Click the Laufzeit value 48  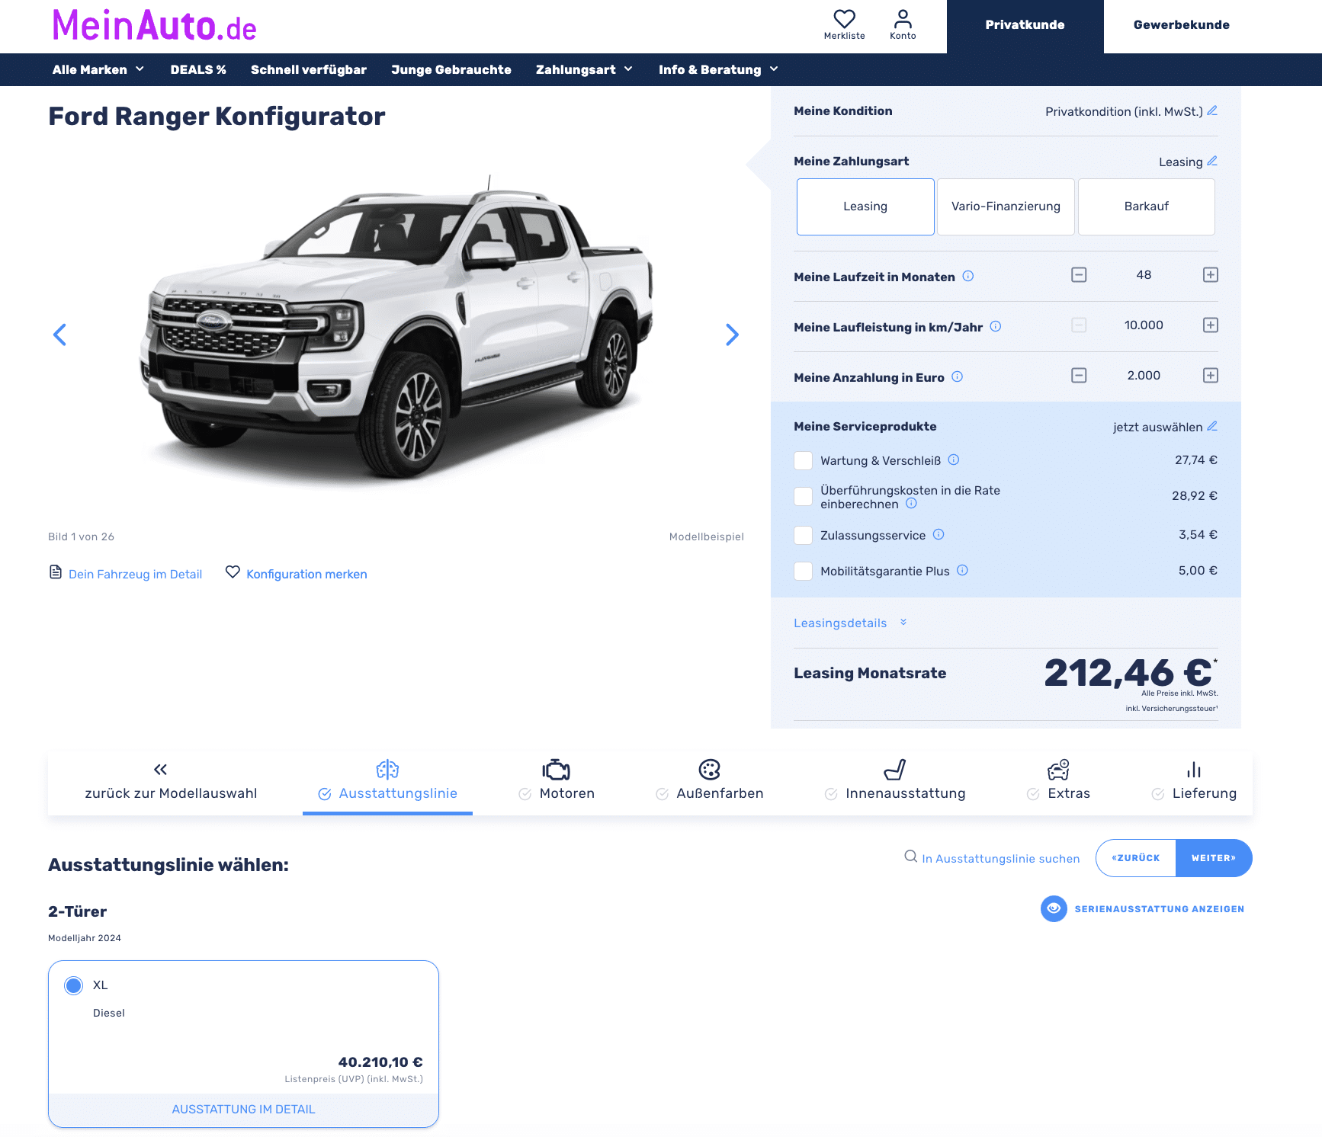1144,274
